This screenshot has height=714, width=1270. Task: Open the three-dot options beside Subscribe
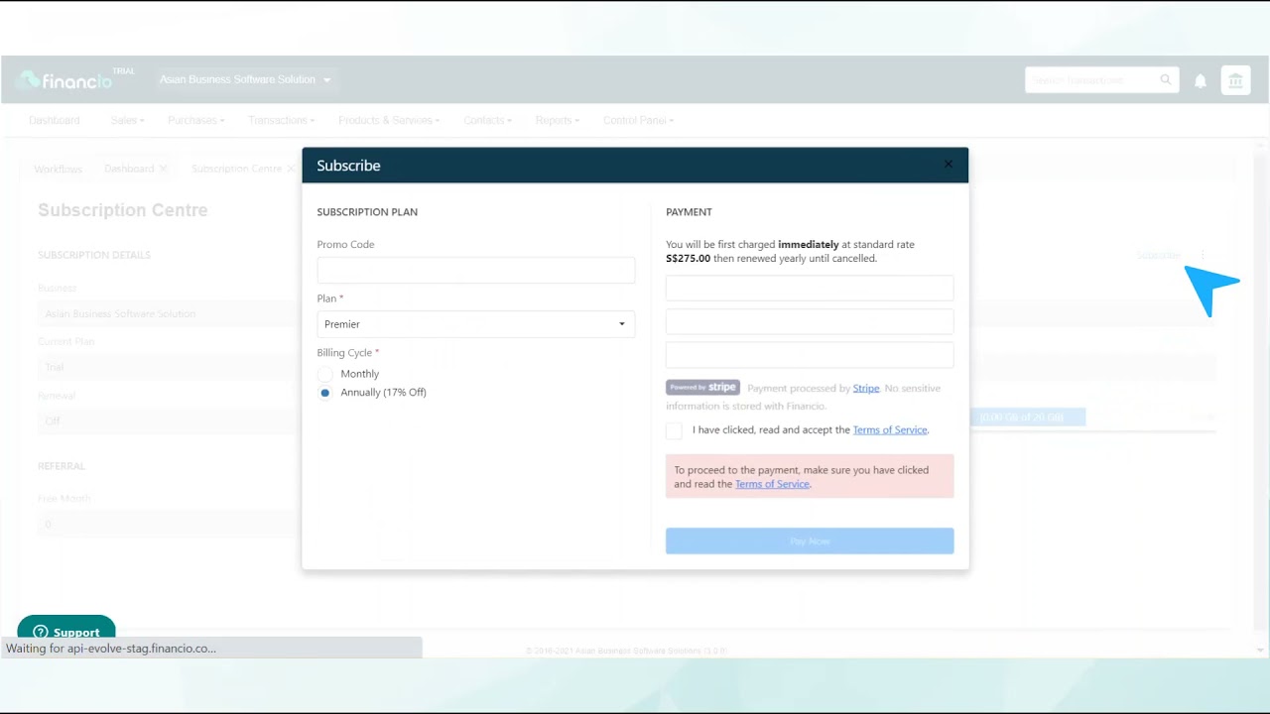coord(1203,256)
